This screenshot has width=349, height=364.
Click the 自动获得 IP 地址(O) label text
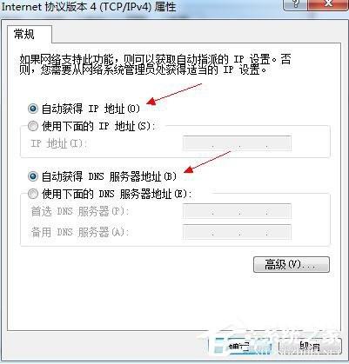point(91,109)
